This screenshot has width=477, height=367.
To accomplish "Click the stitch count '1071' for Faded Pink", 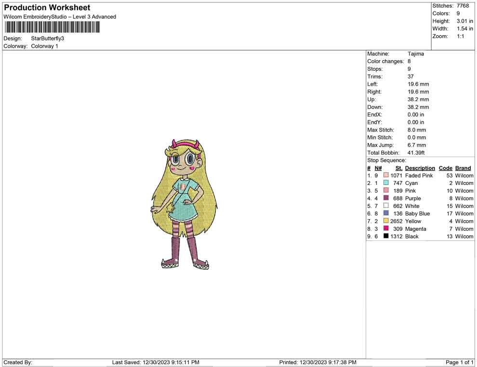I will click(396, 175).
